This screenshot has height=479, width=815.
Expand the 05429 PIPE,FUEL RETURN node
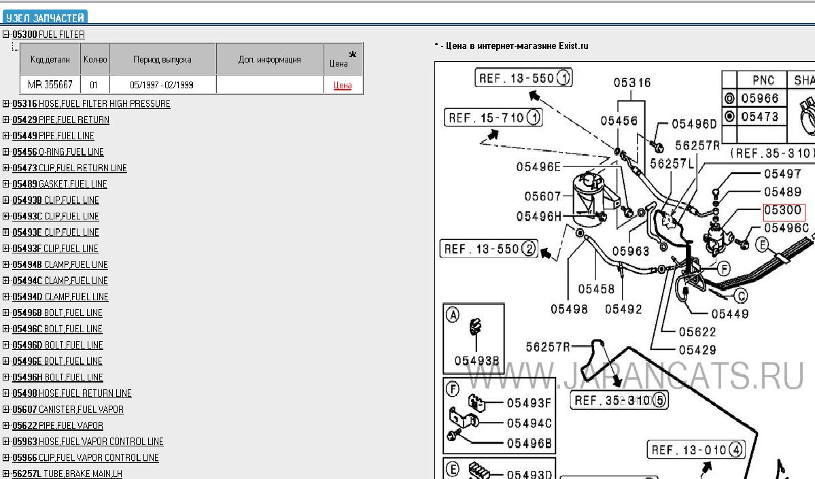click(6, 120)
